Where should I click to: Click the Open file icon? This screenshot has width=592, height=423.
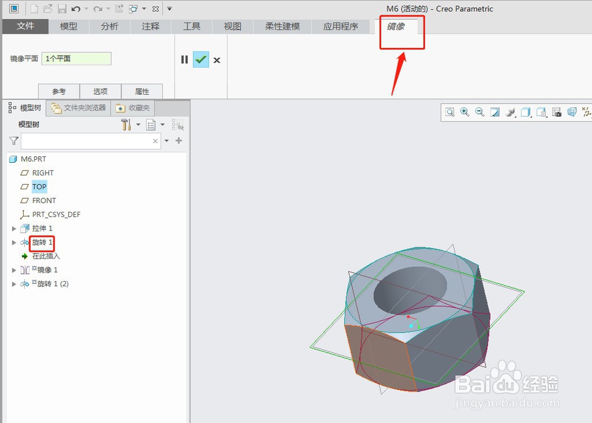tap(48, 8)
